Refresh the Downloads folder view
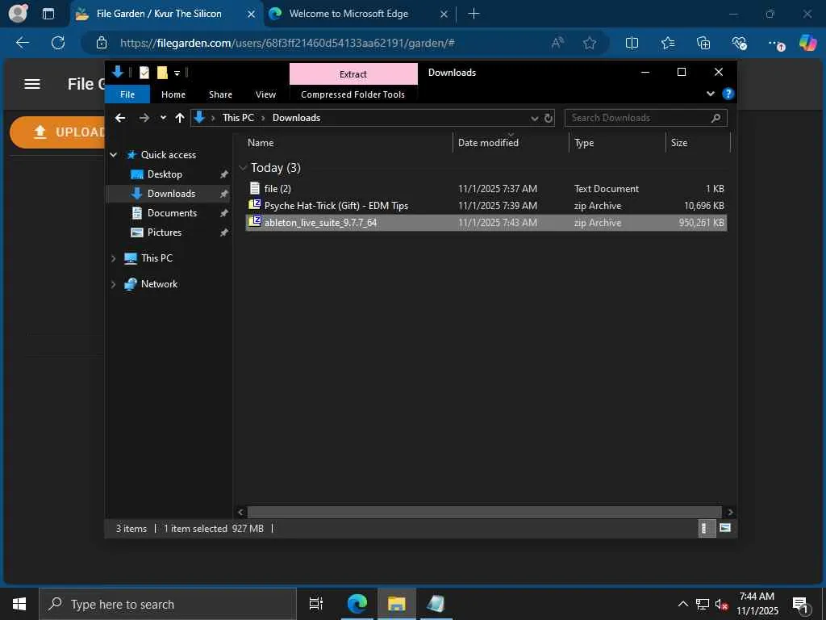Image resolution: width=826 pixels, height=620 pixels. pyautogui.click(x=549, y=118)
